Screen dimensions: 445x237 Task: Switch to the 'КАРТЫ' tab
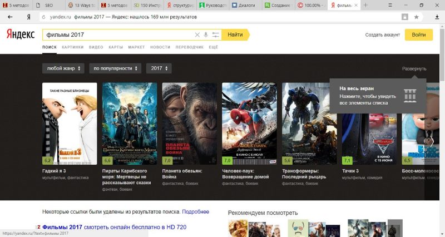116,47
